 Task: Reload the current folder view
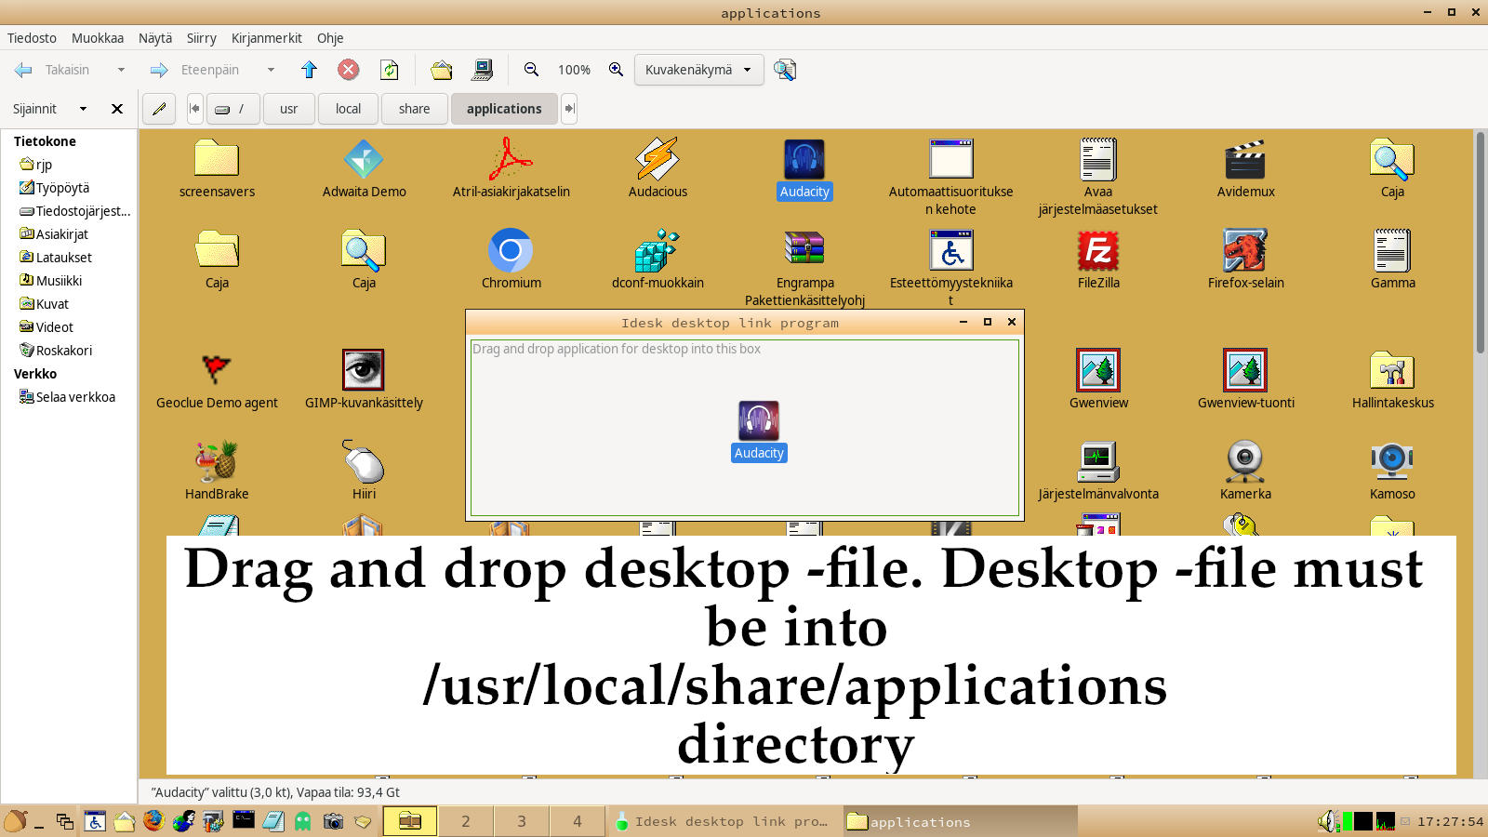click(x=390, y=70)
